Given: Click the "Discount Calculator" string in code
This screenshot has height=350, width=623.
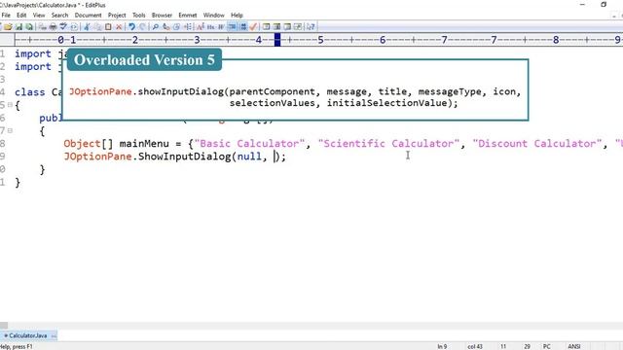Looking at the screenshot, I should pyautogui.click(x=537, y=143).
